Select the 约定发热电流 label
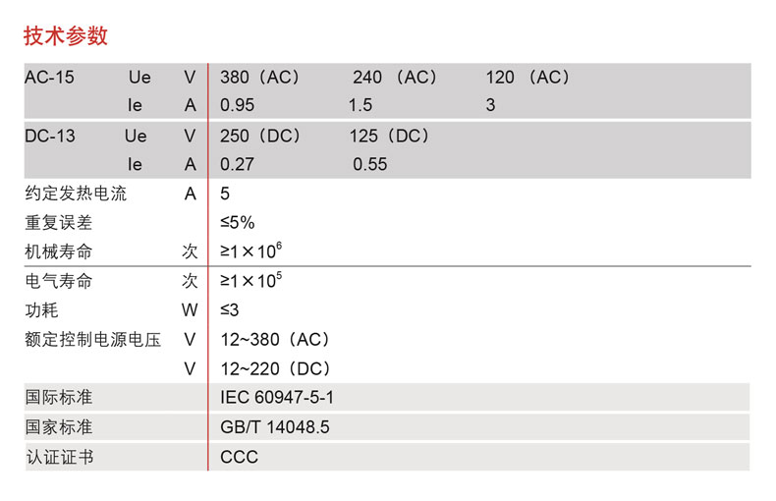Screen dimensions: 776x501 point(76,194)
